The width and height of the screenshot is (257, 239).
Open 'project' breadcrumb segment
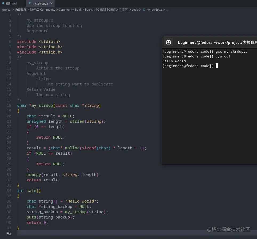click(x=7, y=10)
